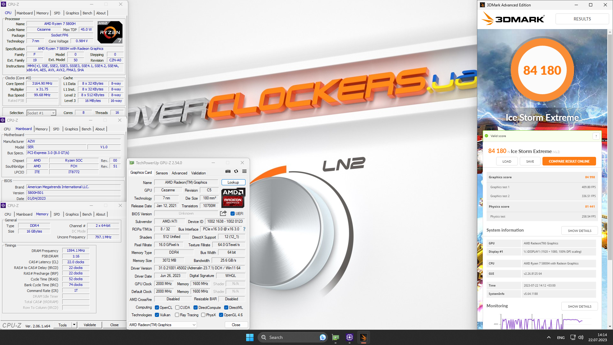Click the GPU-Z title bar icon
613x345 pixels.
tap(132, 163)
